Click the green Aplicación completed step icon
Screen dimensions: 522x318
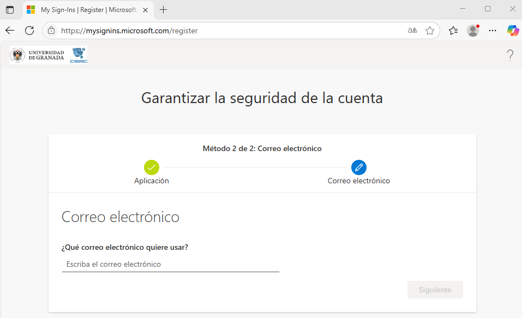[x=152, y=167]
